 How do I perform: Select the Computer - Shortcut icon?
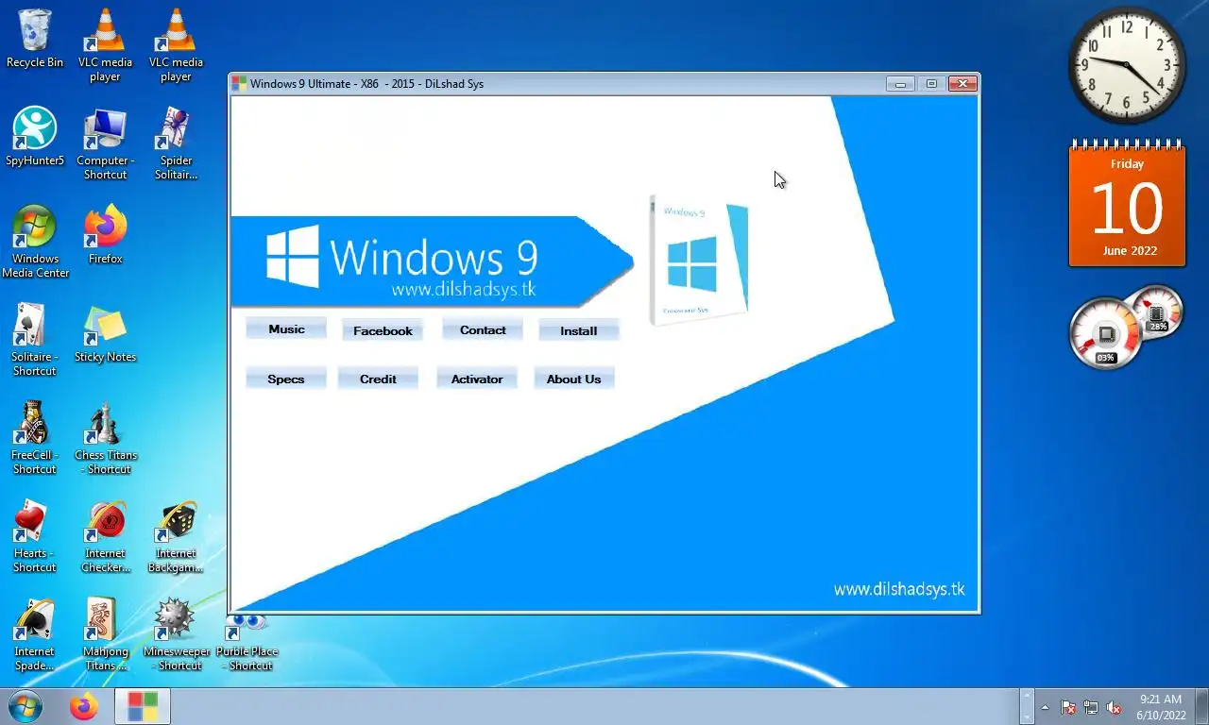105,143
